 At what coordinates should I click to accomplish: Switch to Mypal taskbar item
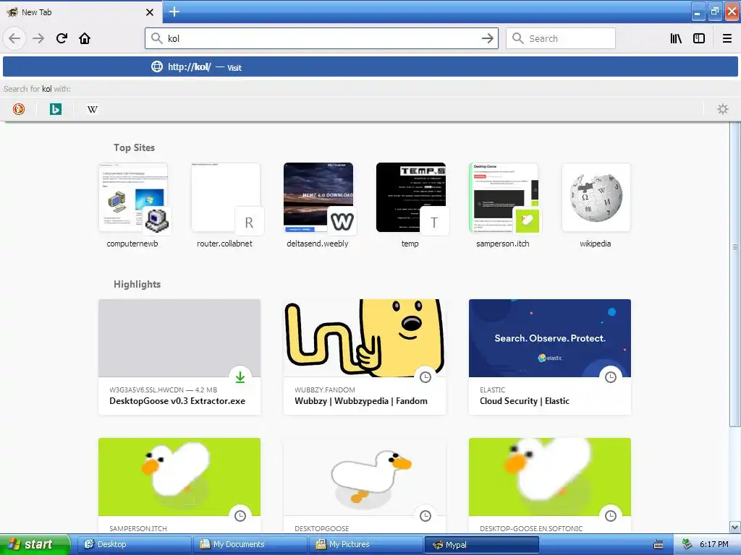pos(481,544)
